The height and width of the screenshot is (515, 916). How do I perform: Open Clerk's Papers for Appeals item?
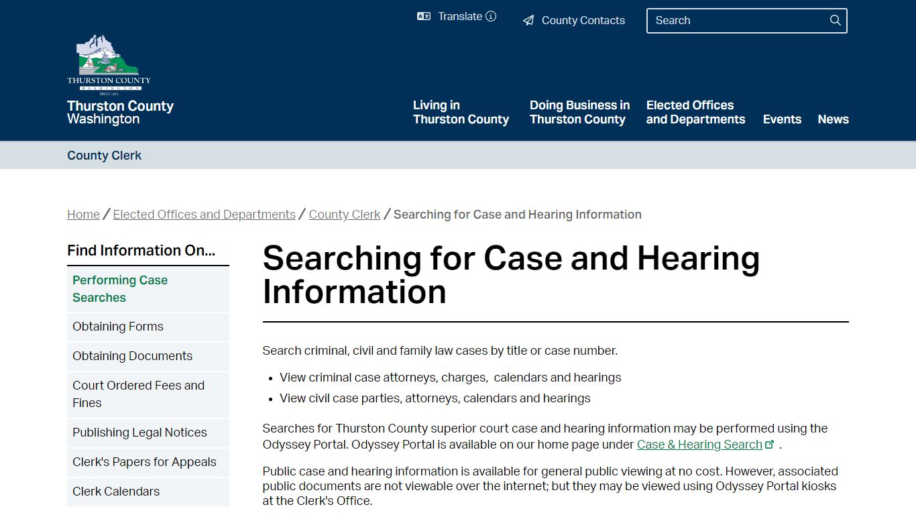pos(148,462)
